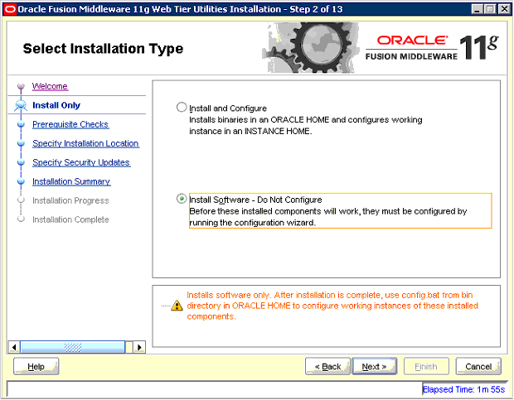Screen dimensions: 514x400
Task: Close the installer window
Action: pyautogui.click(x=504, y=9)
